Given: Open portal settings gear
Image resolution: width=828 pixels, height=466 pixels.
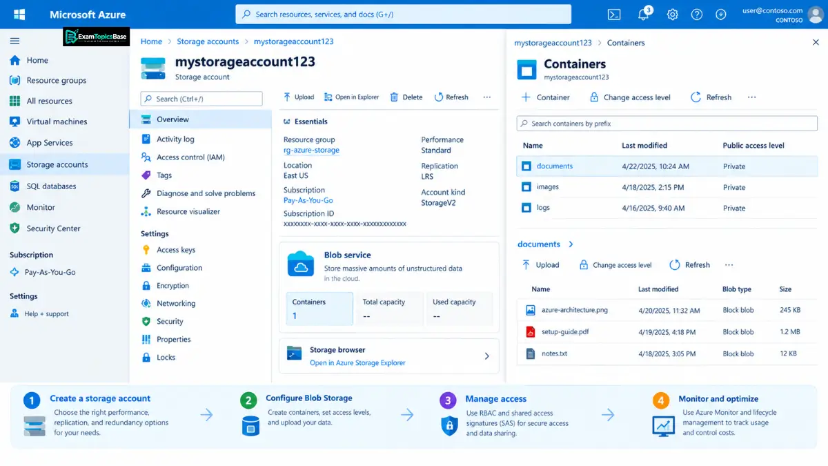Looking at the screenshot, I should pyautogui.click(x=673, y=14).
